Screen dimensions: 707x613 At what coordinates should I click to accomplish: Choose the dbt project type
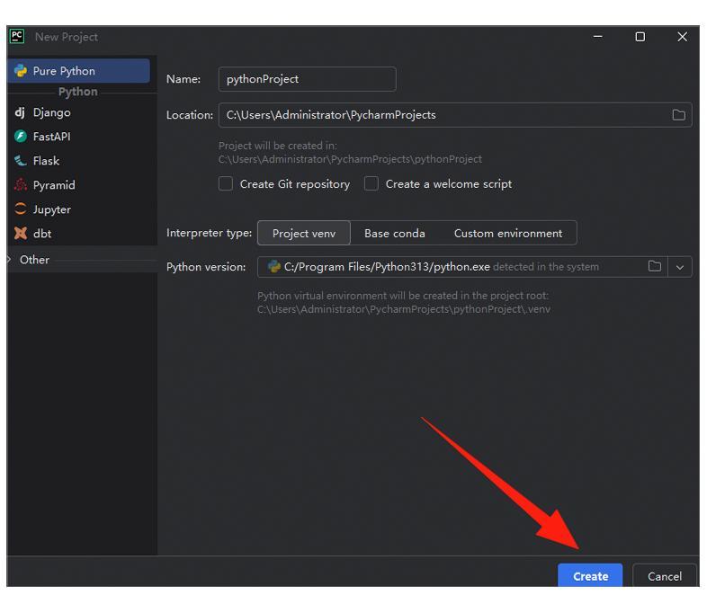point(42,234)
